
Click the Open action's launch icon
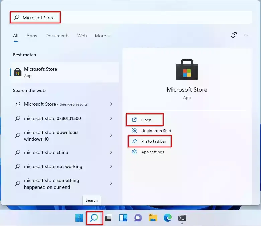coord(134,120)
